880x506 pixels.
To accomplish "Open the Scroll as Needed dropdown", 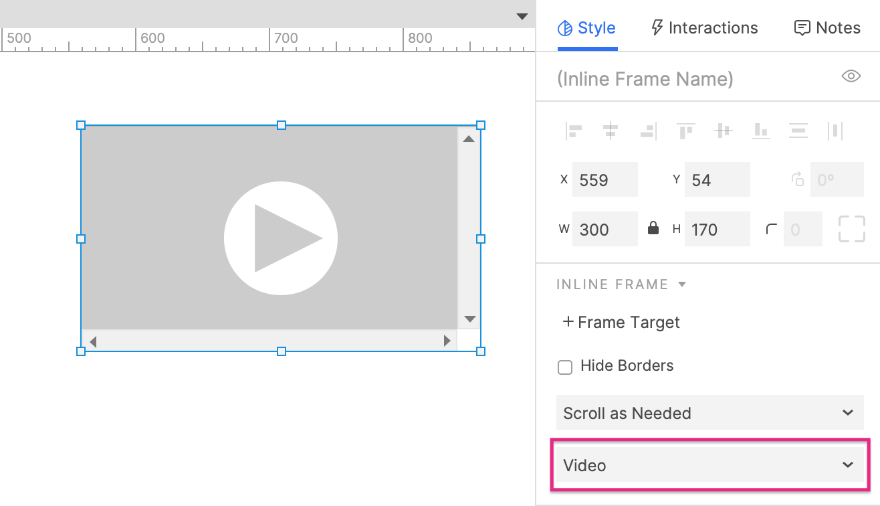I will tap(709, 413).
